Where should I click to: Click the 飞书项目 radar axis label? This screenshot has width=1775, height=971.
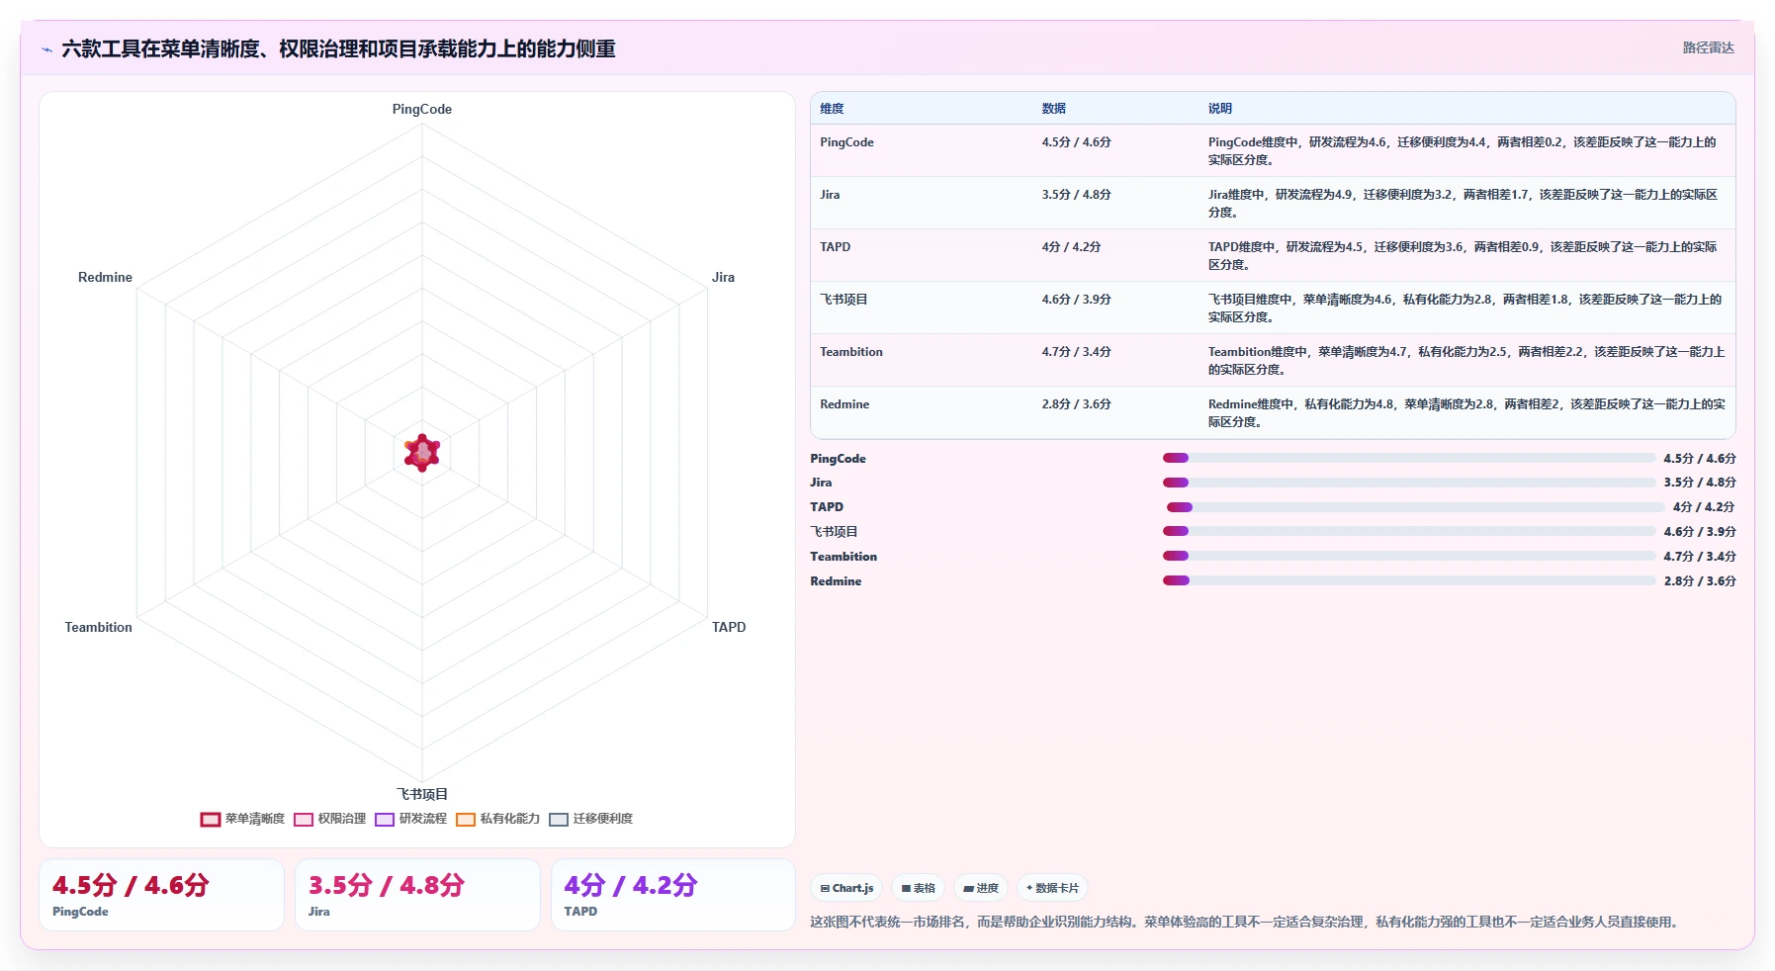click(422, 794)
